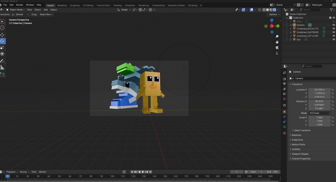Open the Global transform orientation dropdown
336x182 pixels.
click(x=124, y=10)
